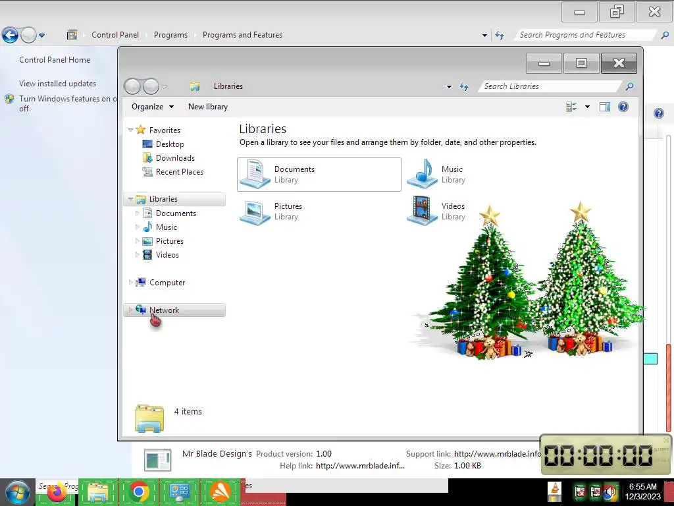Open Control Panel taskbar icon
Screen dimensions: 674x506
click(x=180, y=492)
